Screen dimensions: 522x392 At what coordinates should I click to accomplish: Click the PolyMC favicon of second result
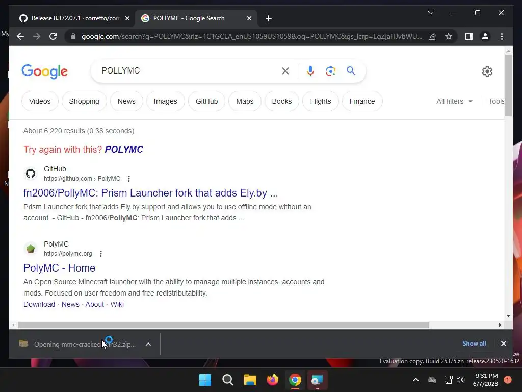(x=31, y=249)
